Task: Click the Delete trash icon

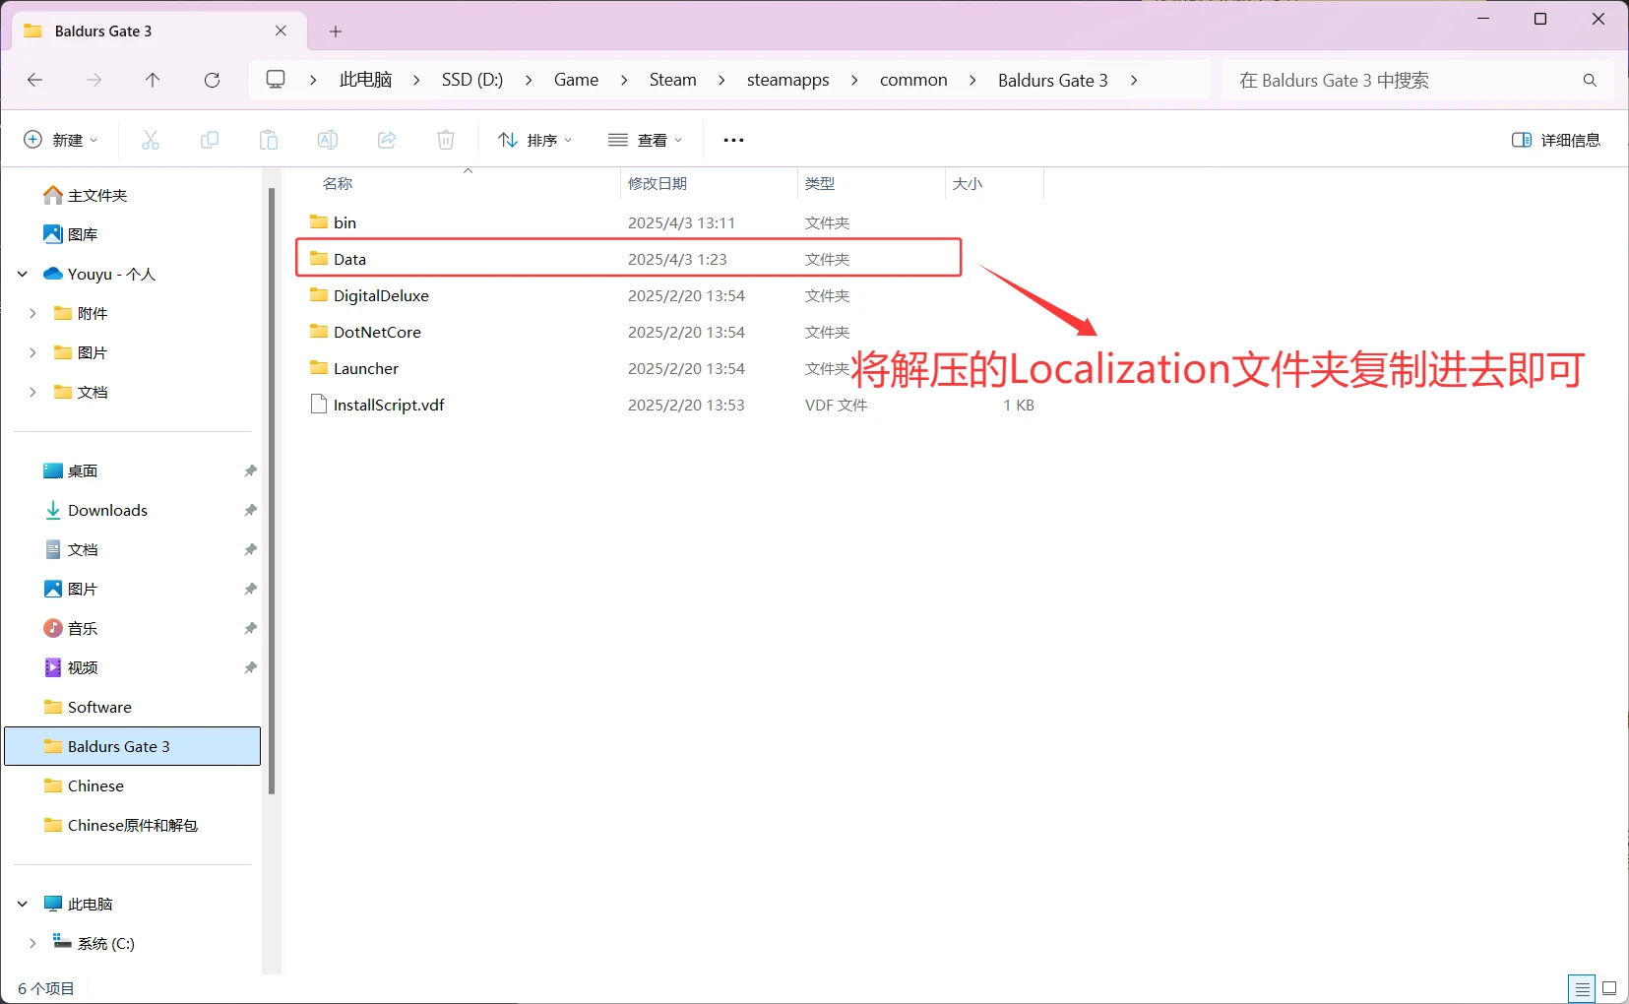Action: click(x=446, y=140)
